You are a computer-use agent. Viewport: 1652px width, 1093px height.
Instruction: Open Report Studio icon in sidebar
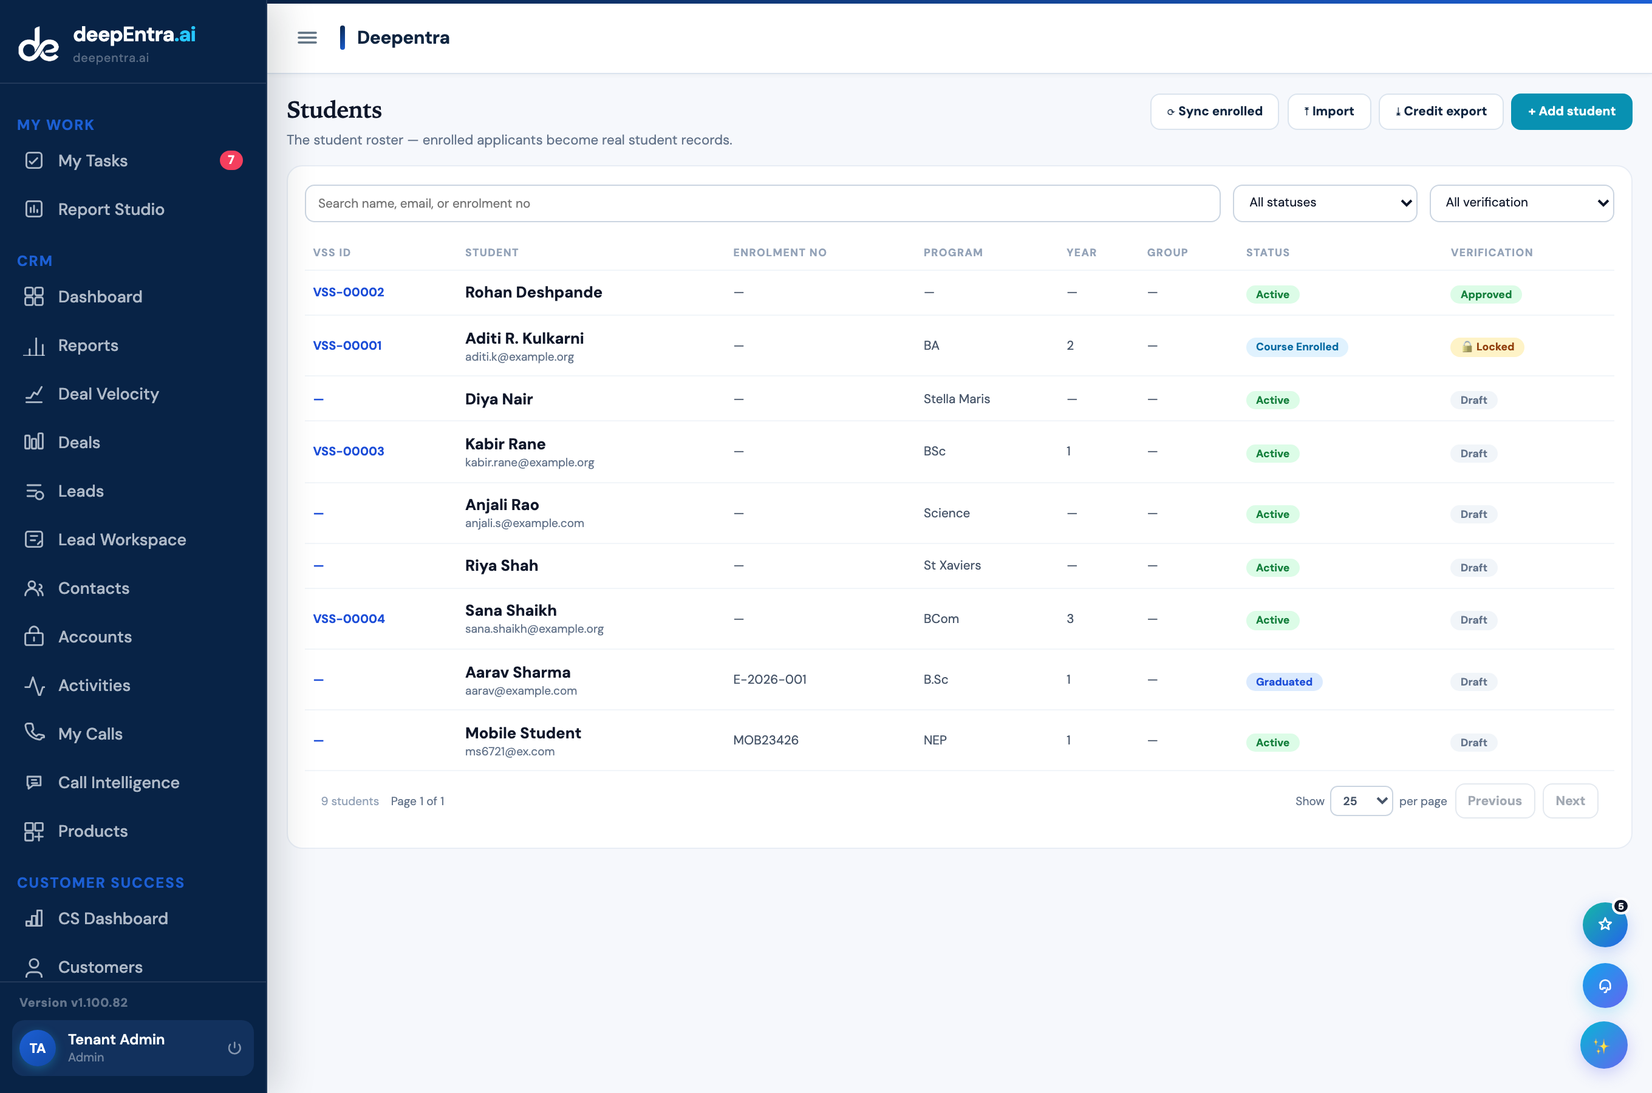coord(34,209)
